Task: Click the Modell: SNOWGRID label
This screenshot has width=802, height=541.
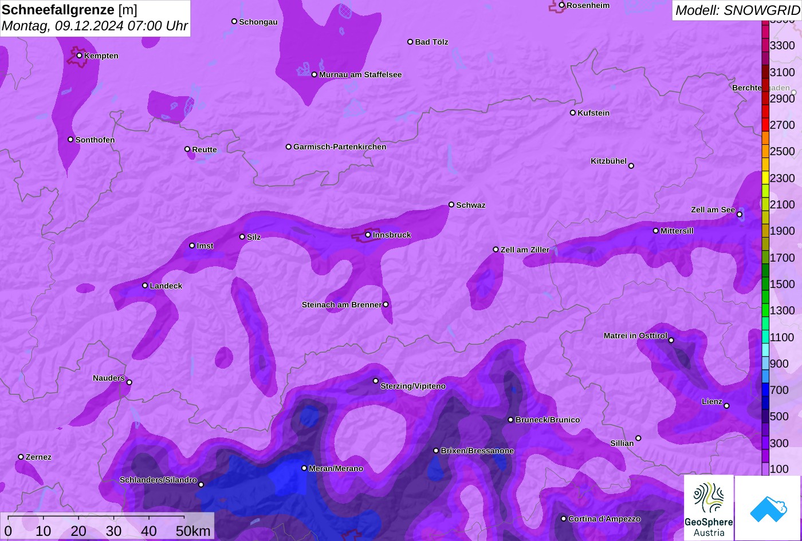Action: [x=737, y=10]
